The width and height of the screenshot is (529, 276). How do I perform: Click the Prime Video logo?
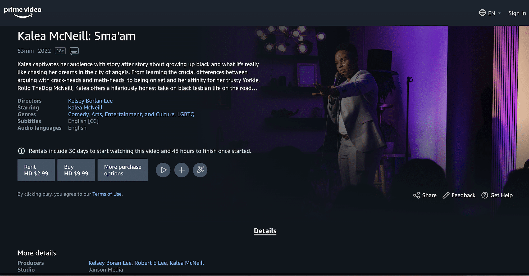pyautogui.click(x=23, y=12)
